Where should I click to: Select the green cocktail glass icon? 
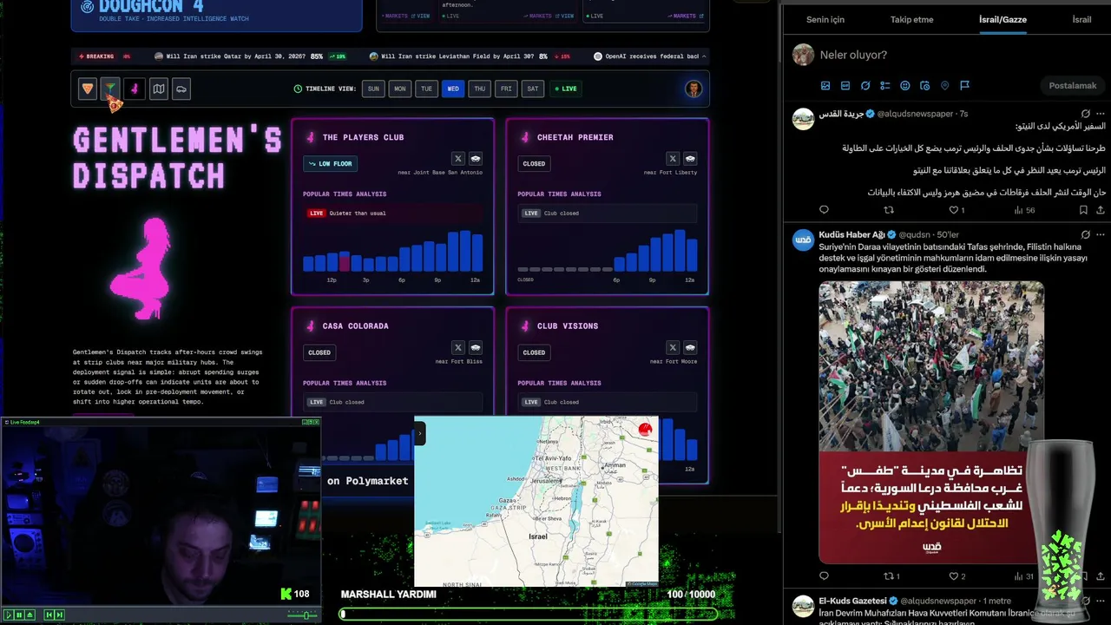[110, 89]
